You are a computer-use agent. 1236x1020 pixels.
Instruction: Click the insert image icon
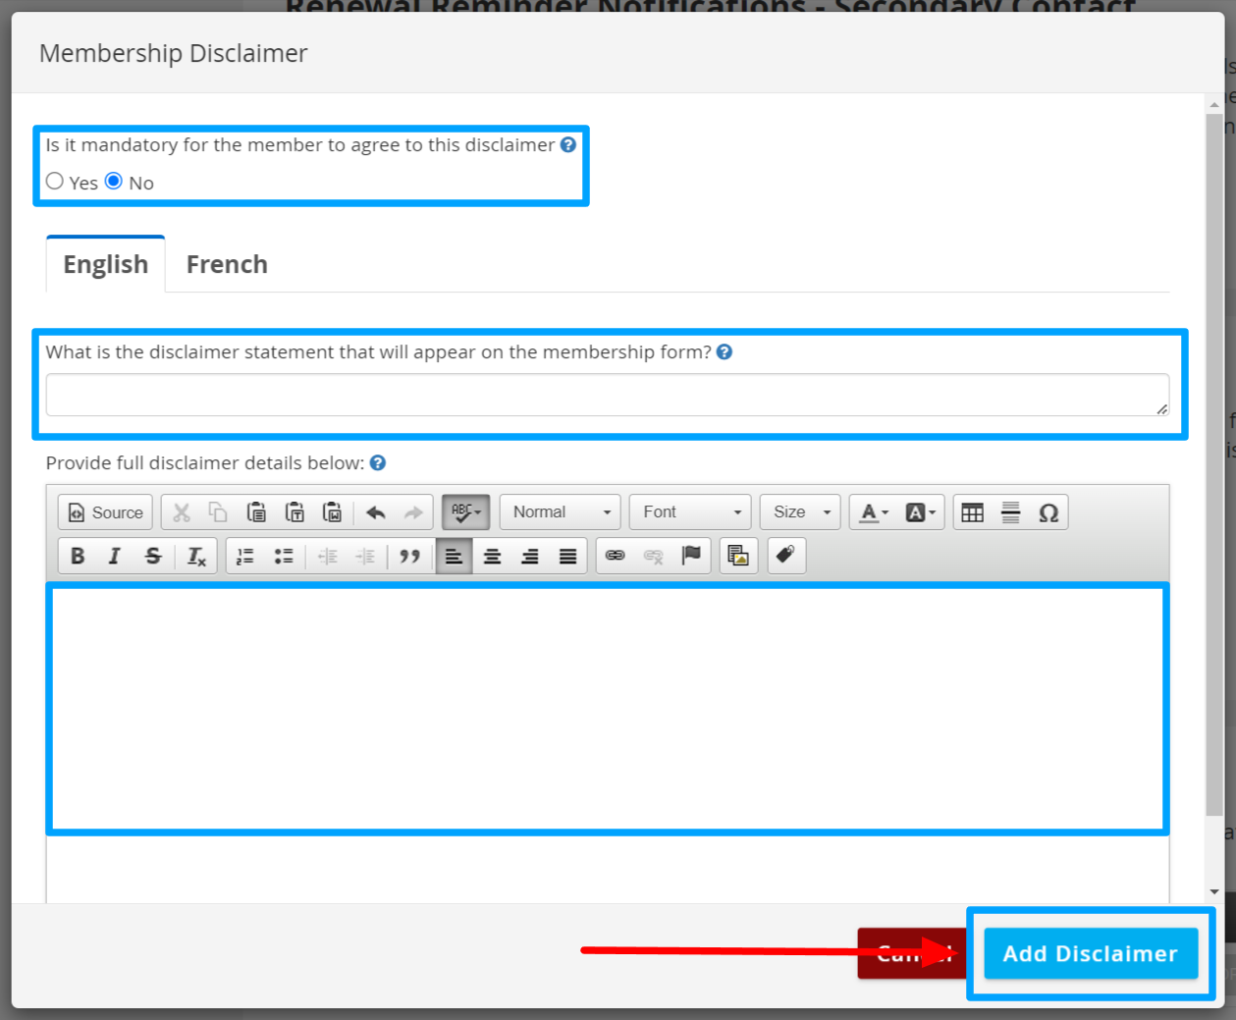738,556
